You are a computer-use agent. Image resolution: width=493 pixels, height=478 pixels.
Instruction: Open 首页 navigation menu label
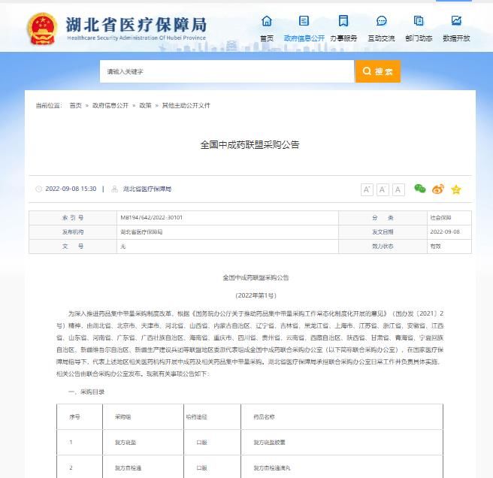(267, 38)
